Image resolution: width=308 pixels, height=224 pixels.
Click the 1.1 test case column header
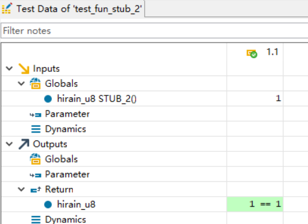(x=272, y=52)
